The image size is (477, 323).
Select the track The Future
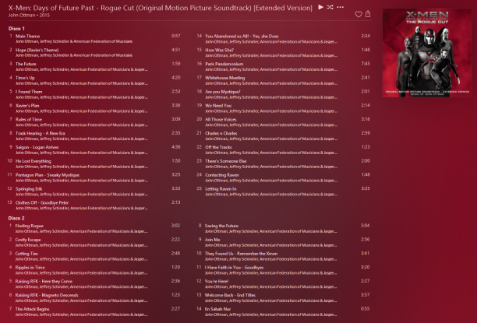click(x=26, y=64)
